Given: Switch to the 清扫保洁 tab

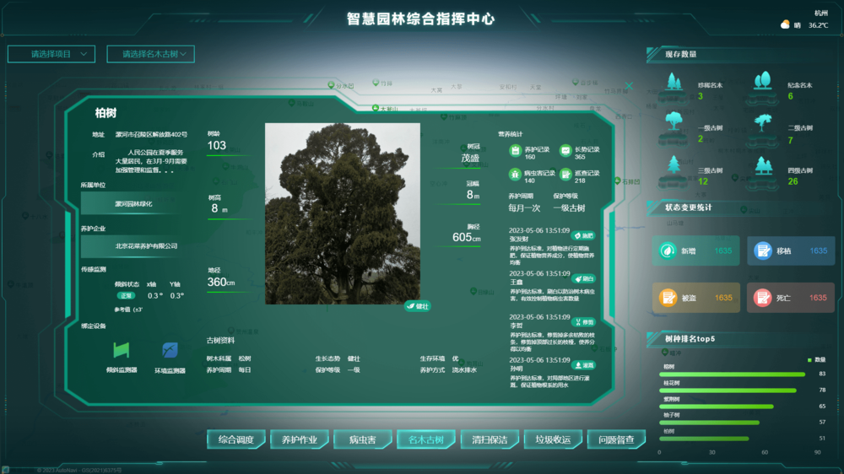Looking at the screenshot, I should [x=490, y=439].
